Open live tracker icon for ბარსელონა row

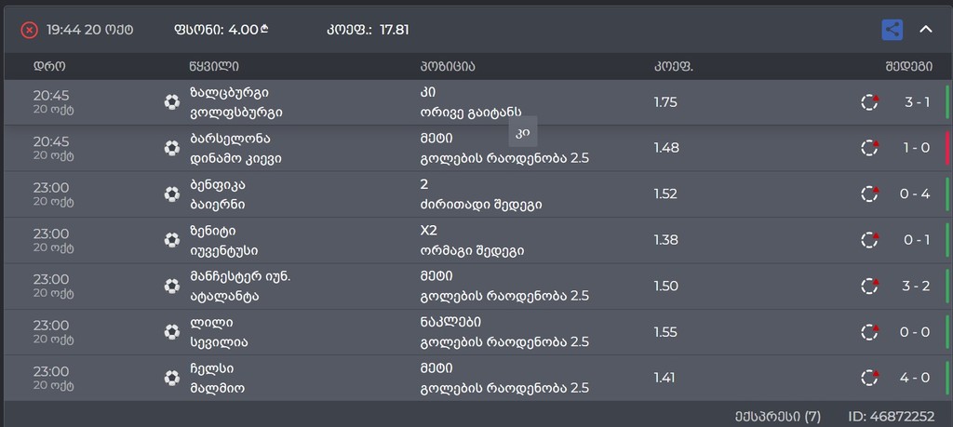pos(870,148)
